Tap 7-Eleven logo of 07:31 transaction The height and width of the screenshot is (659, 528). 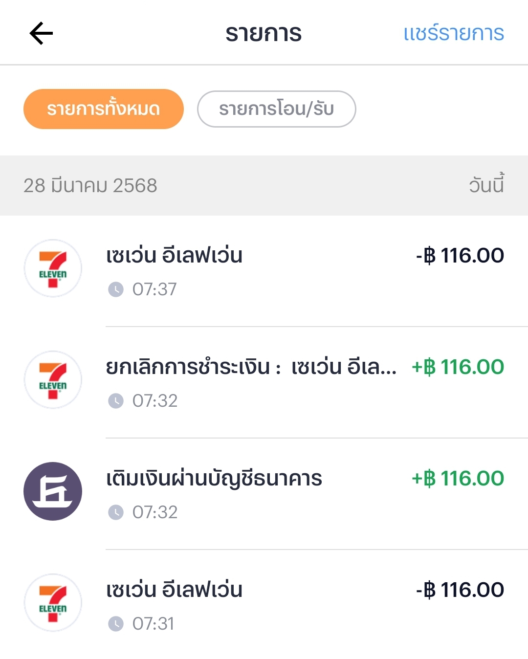53,603
